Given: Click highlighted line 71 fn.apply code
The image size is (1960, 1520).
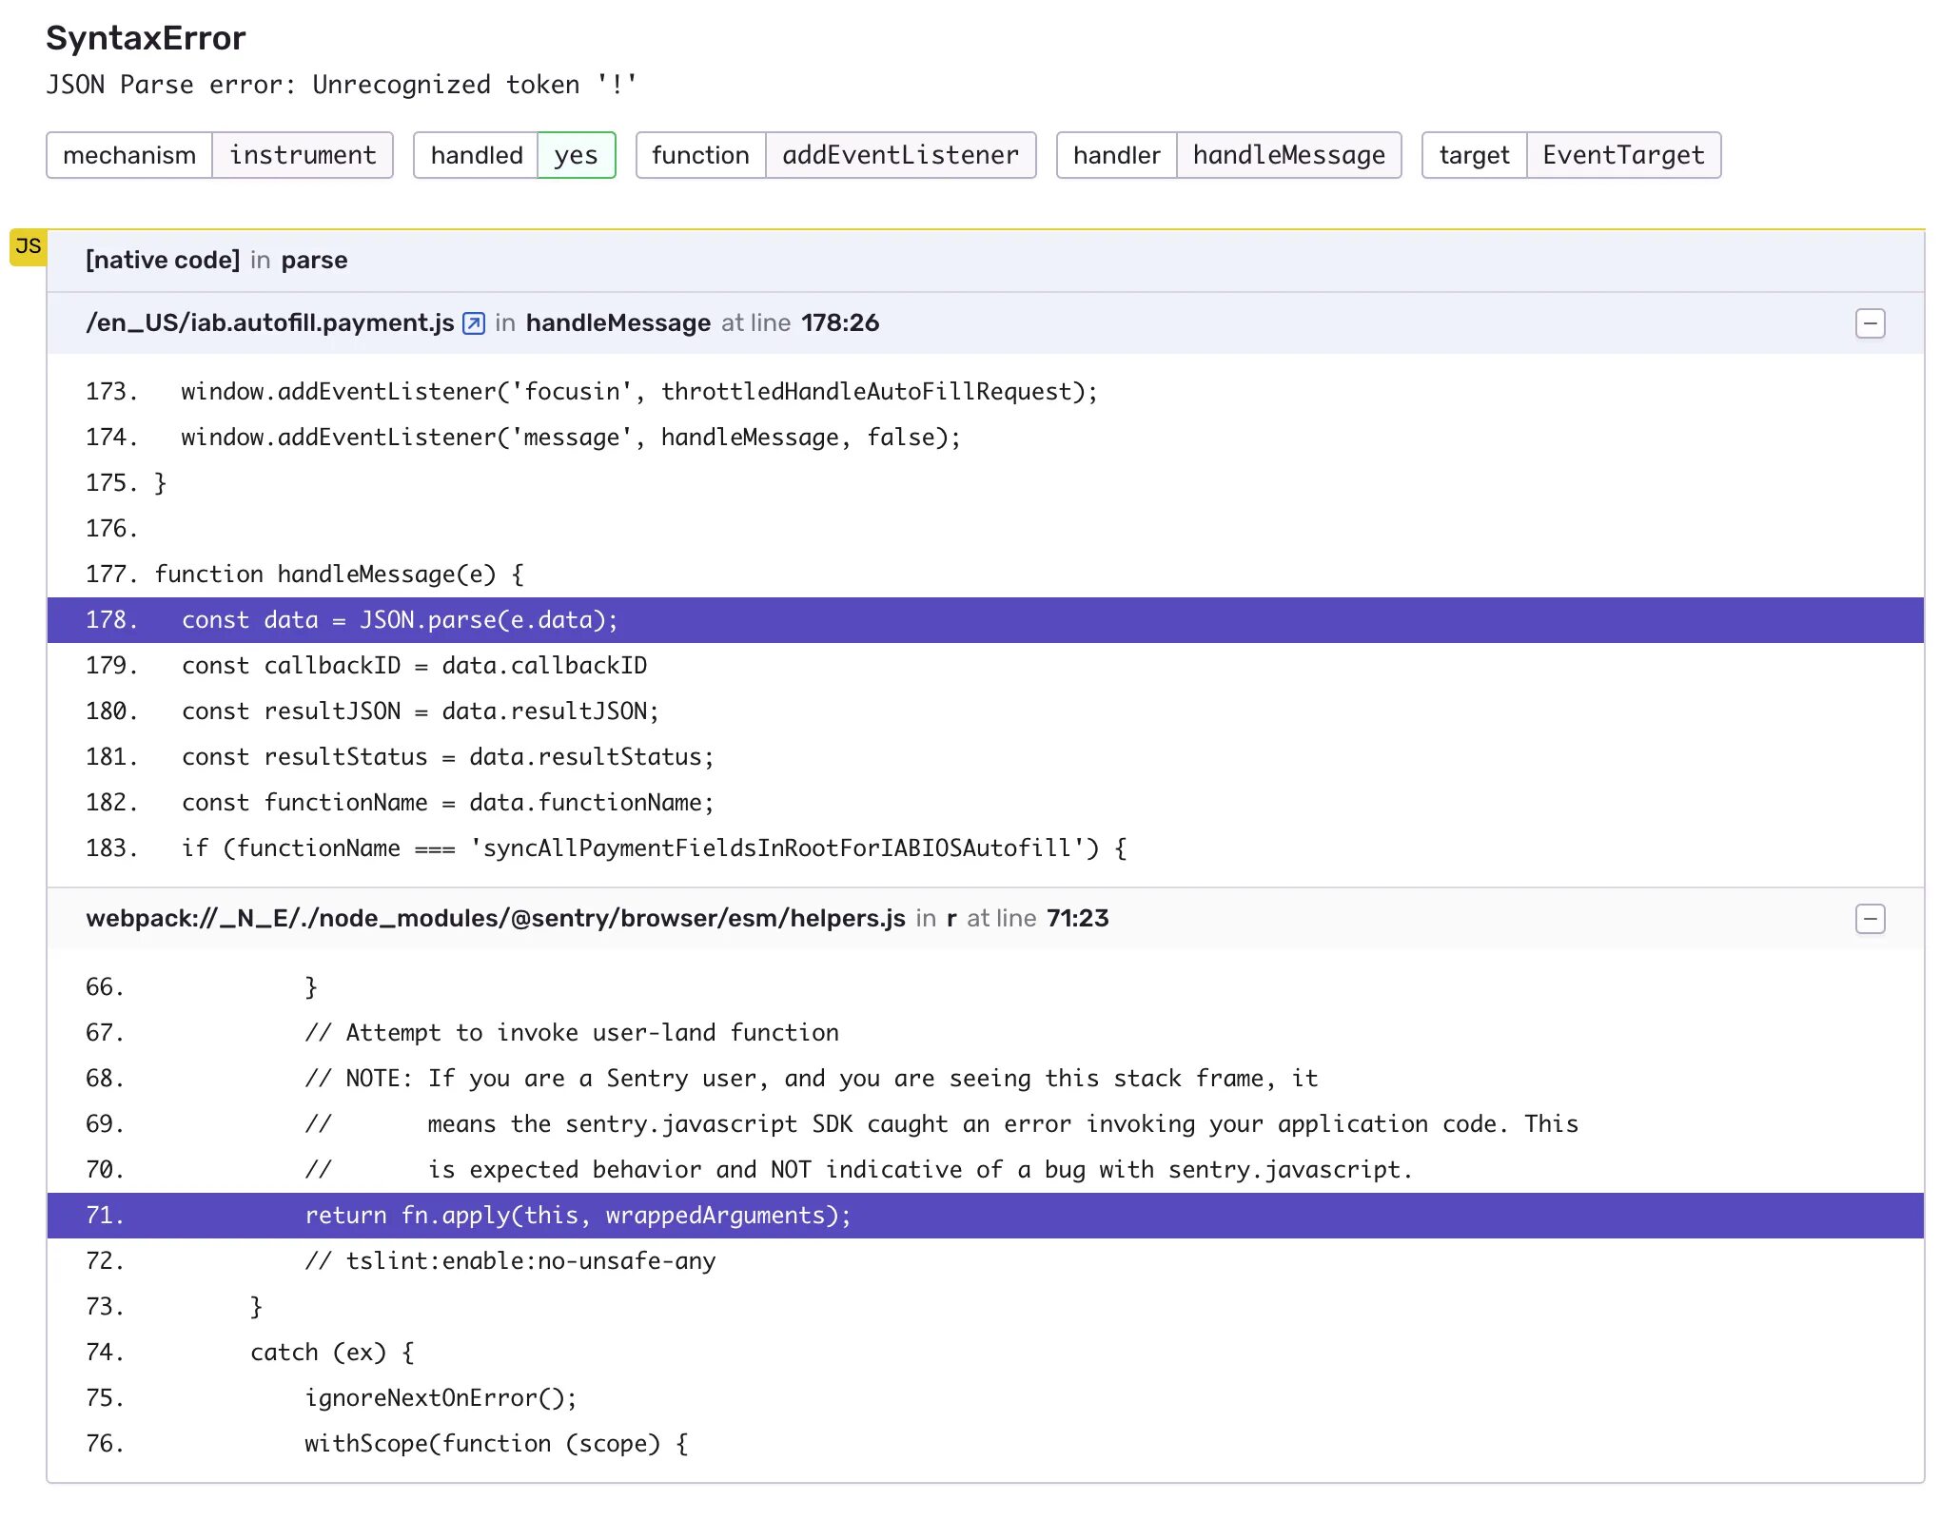Looking at the screenshot, I should pos(577,1216).
